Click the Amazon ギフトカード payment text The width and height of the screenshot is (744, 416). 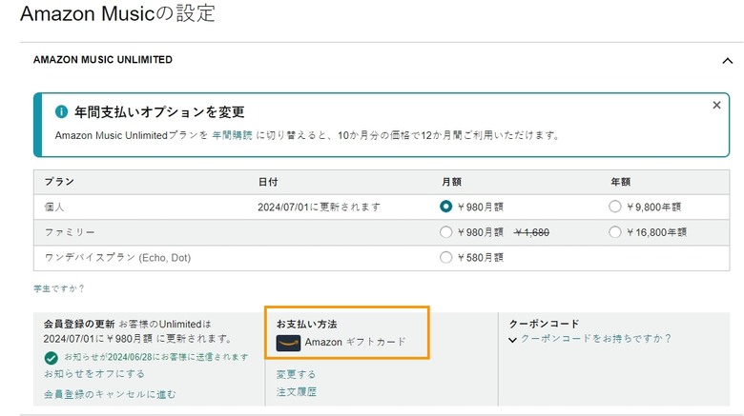pos(356,342)
